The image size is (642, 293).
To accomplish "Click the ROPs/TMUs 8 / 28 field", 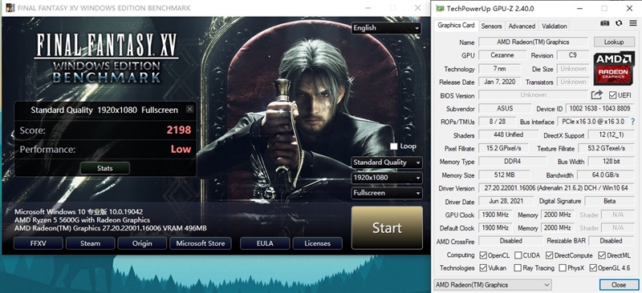I will click(497, 122).
